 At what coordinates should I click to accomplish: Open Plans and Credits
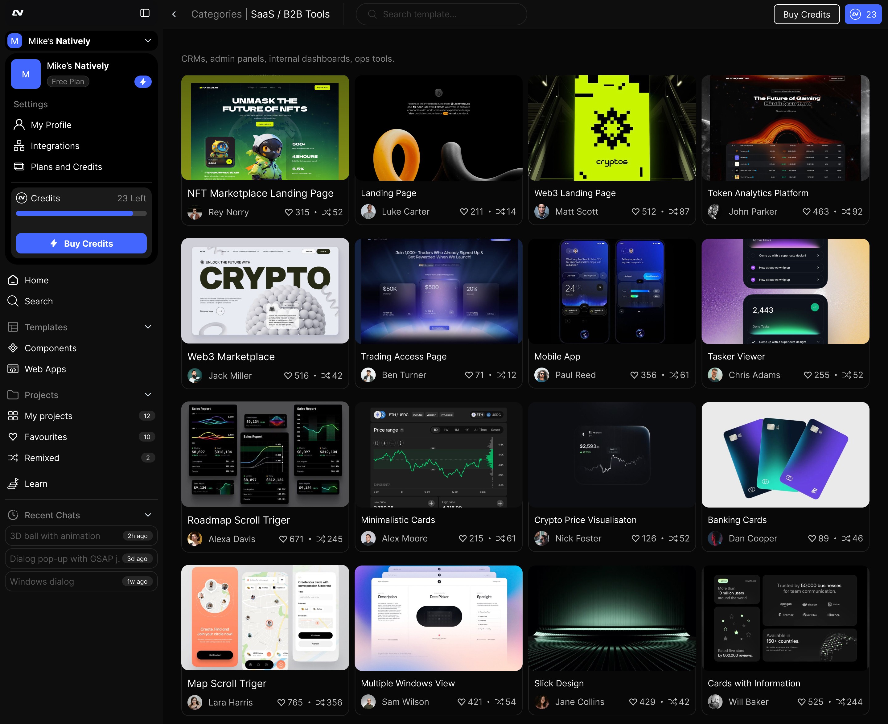coord(66,167)
